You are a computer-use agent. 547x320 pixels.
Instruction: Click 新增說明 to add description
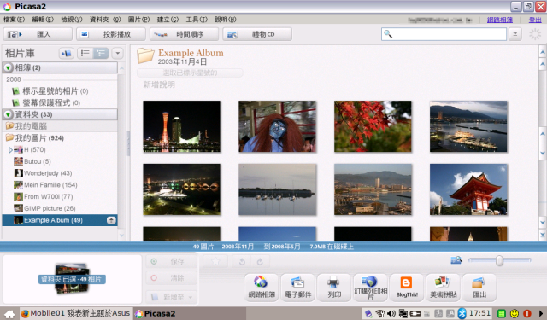pos(159,84)
